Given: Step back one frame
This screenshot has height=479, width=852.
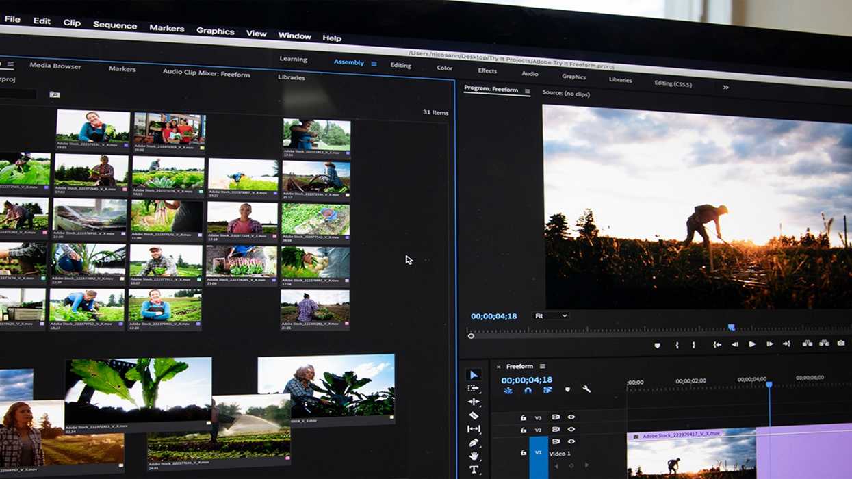Looking at the screenshot, I should [735, 344].
